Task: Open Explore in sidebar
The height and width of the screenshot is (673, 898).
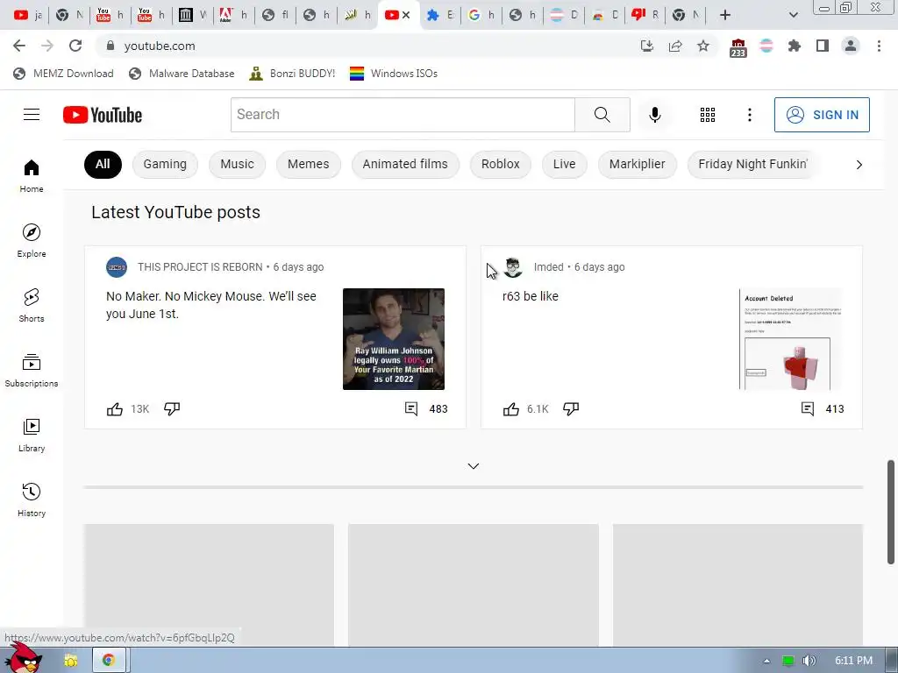Action: tap(32, 240)
